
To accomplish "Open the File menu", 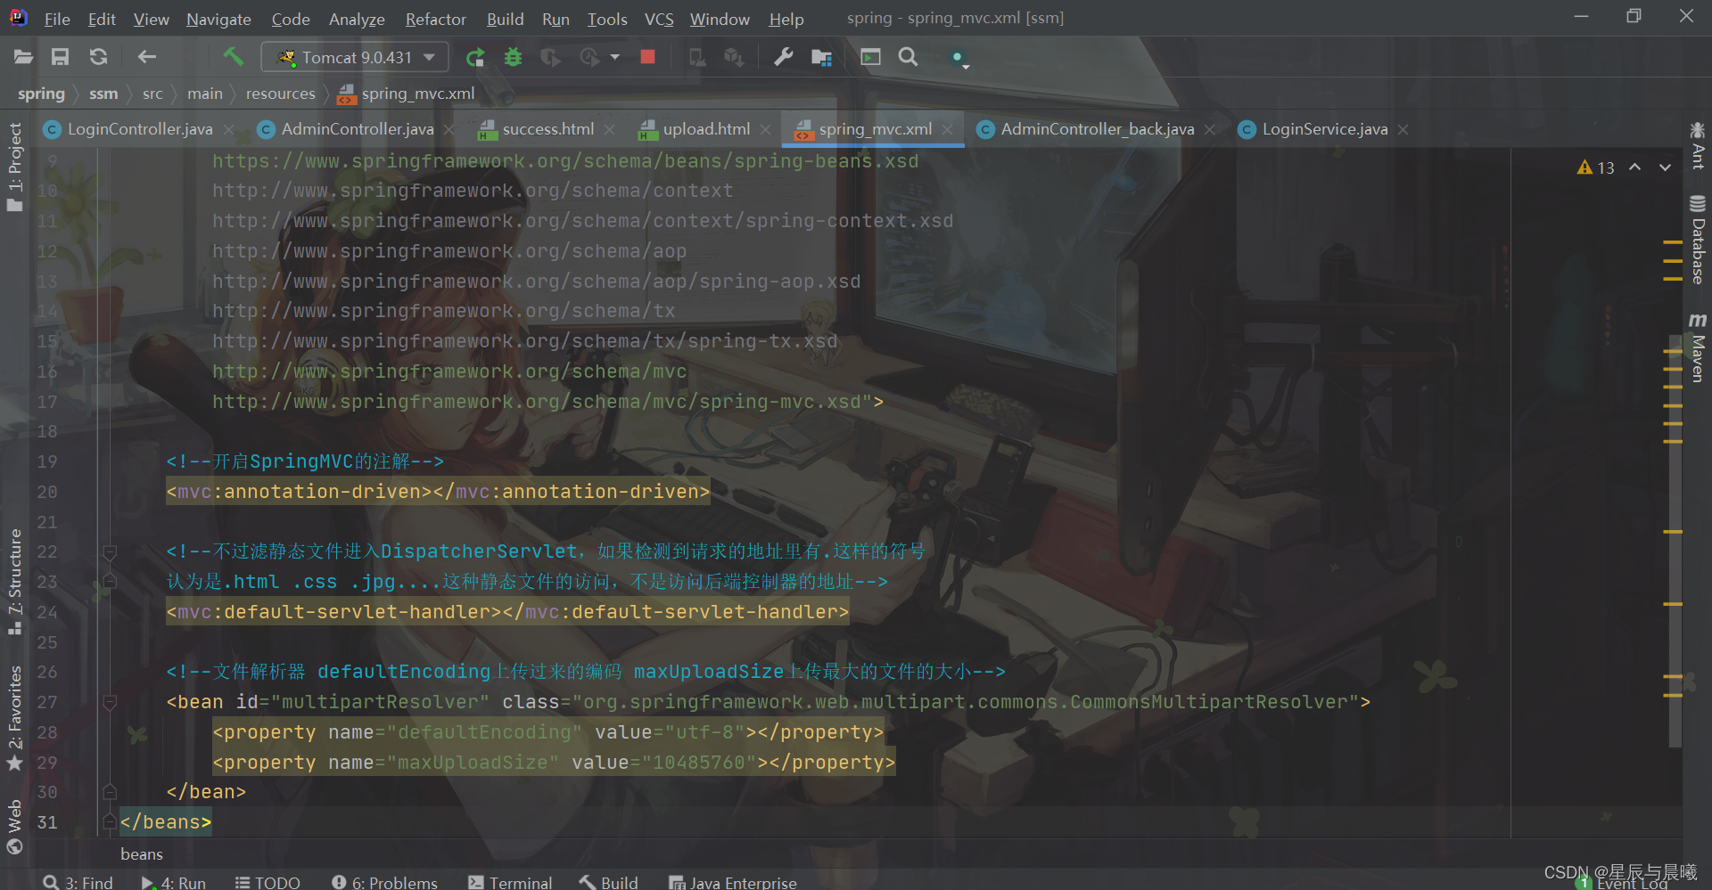I will 57,19.
